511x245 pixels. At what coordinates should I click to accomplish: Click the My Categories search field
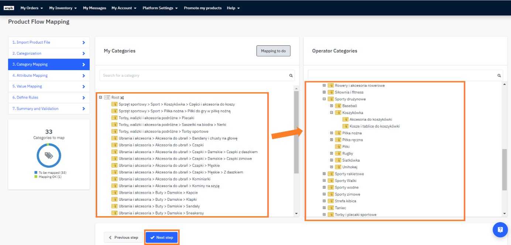[x=194, y=76]
